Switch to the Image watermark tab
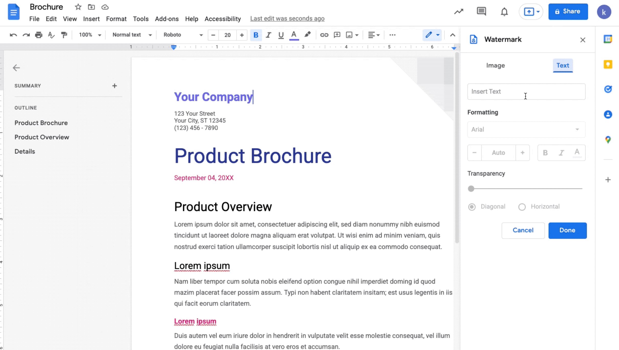 point(495,65)
